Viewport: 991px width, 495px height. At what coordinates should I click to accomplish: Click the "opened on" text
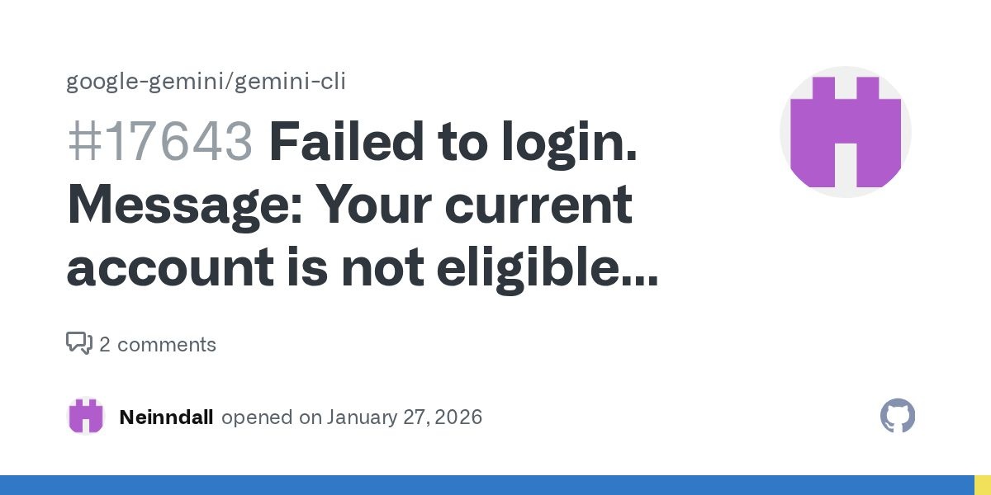[x=271, y=417]
